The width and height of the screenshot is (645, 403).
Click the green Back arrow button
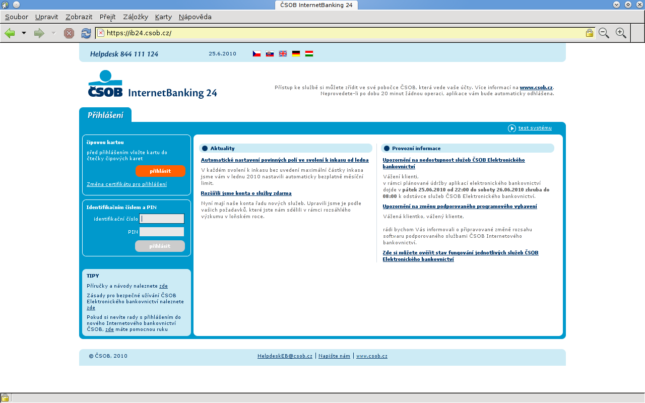click(10, 33)
